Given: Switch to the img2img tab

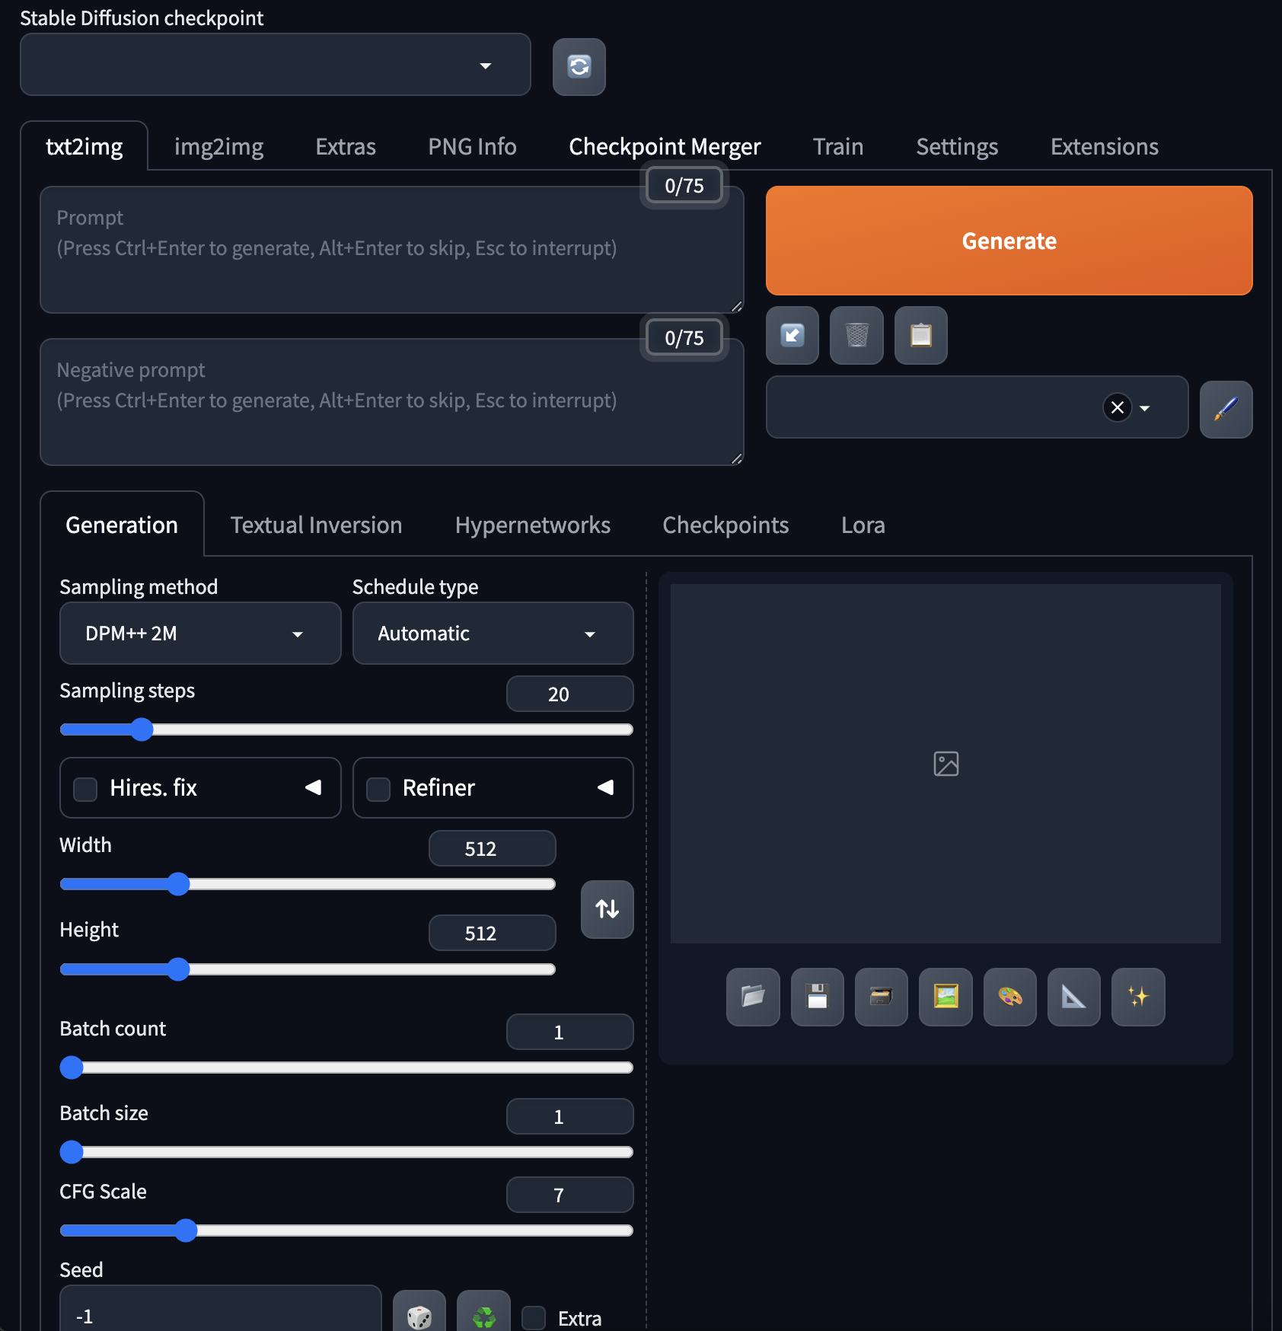Looking at the screenshot, I should coord(218,146).
